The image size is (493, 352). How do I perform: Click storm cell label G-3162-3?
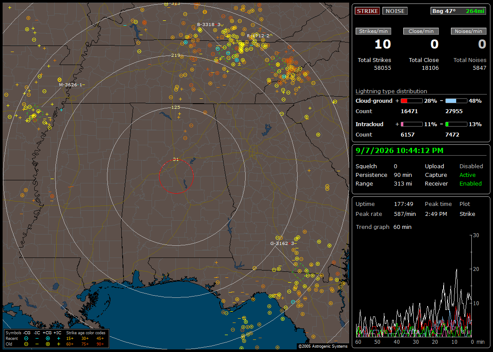(x=282, y=243)
